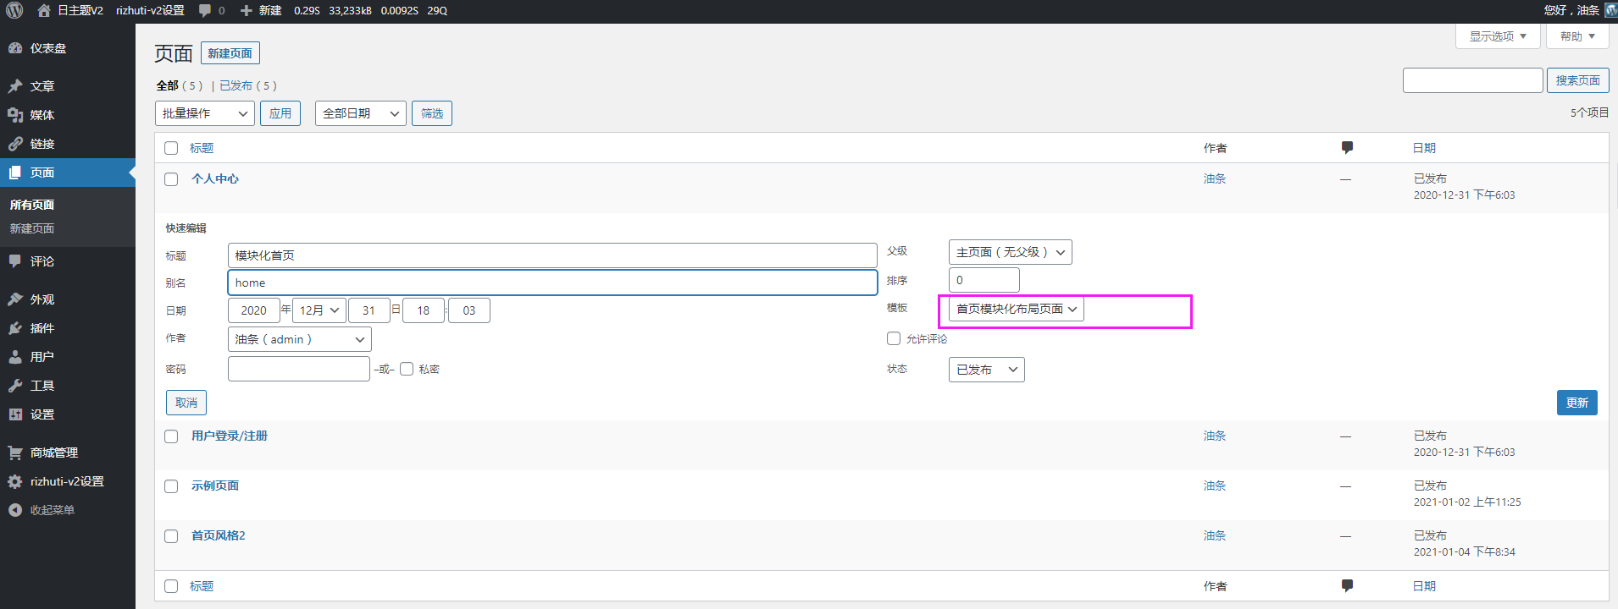Expand the 显示选项 screen options
The height and width of the screenshot is (609, 1618).
(x=1498, y=36)
